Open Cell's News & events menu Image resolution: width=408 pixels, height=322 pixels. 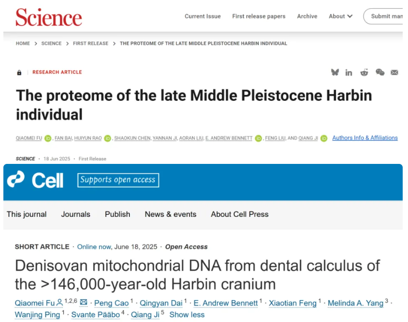coord(170,214)
